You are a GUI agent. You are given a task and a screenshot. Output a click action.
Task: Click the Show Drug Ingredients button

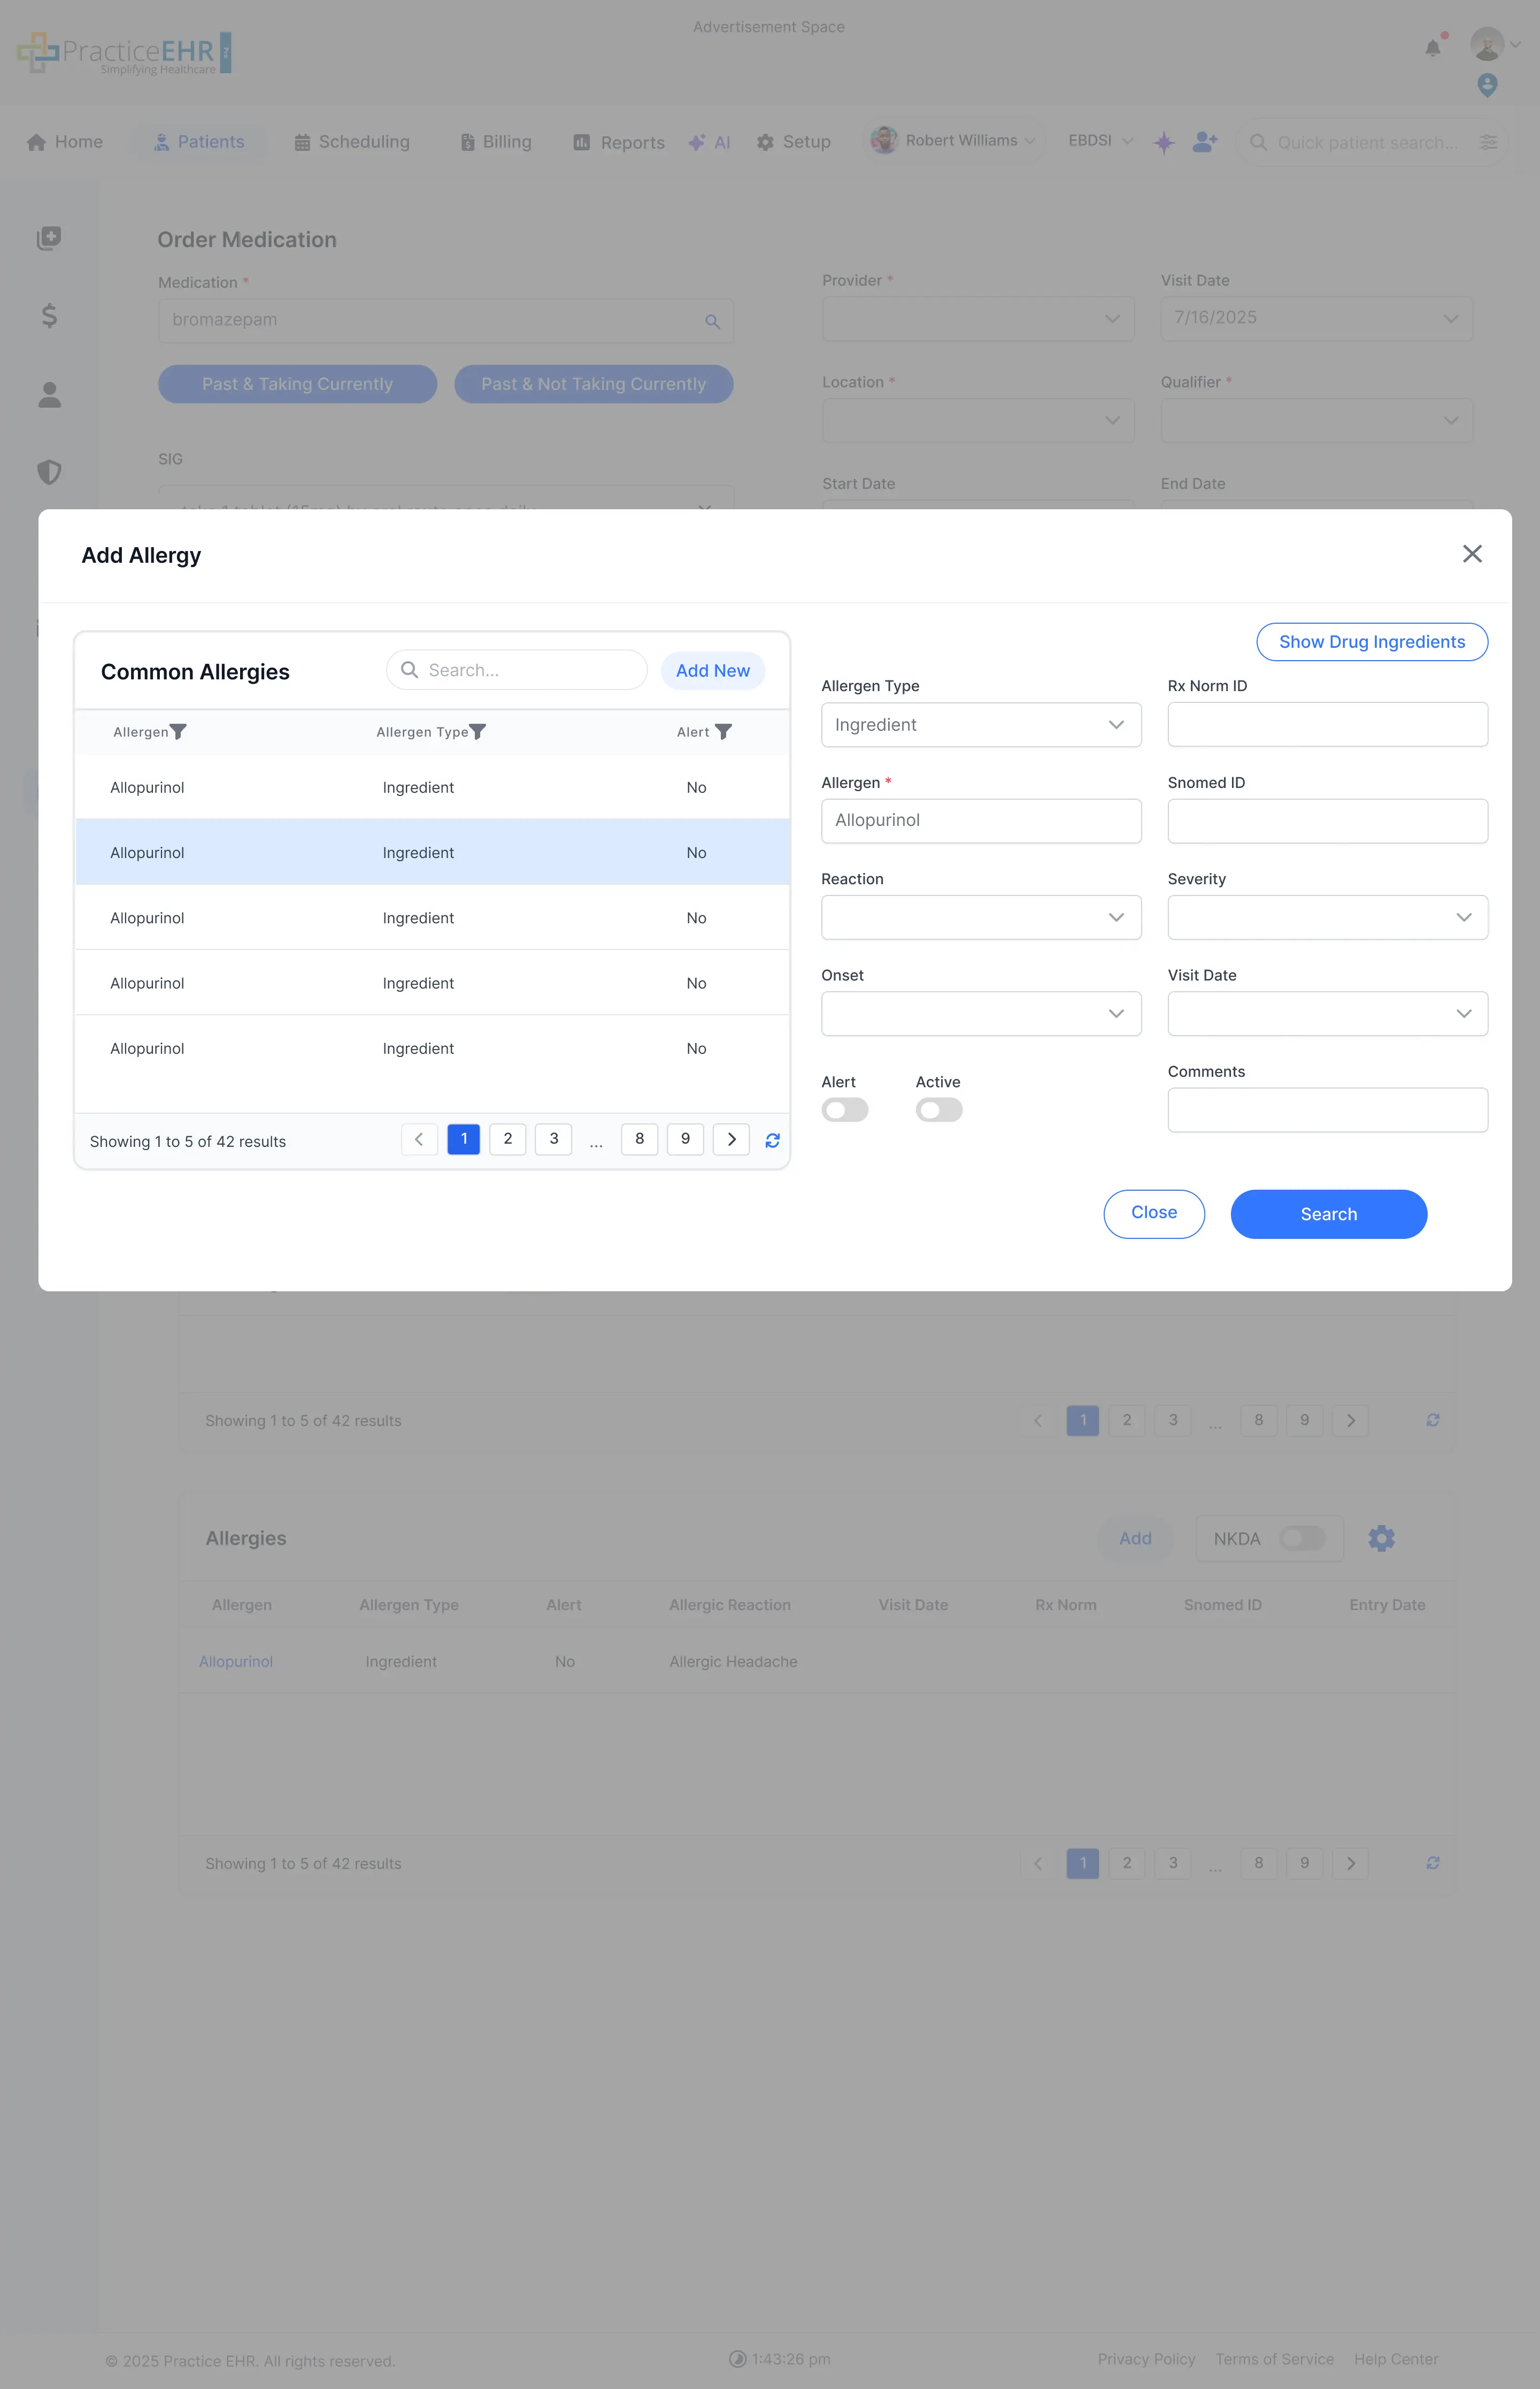pos(1371,641)
